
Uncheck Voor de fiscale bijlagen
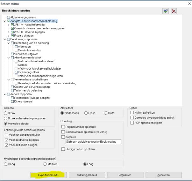7,145
